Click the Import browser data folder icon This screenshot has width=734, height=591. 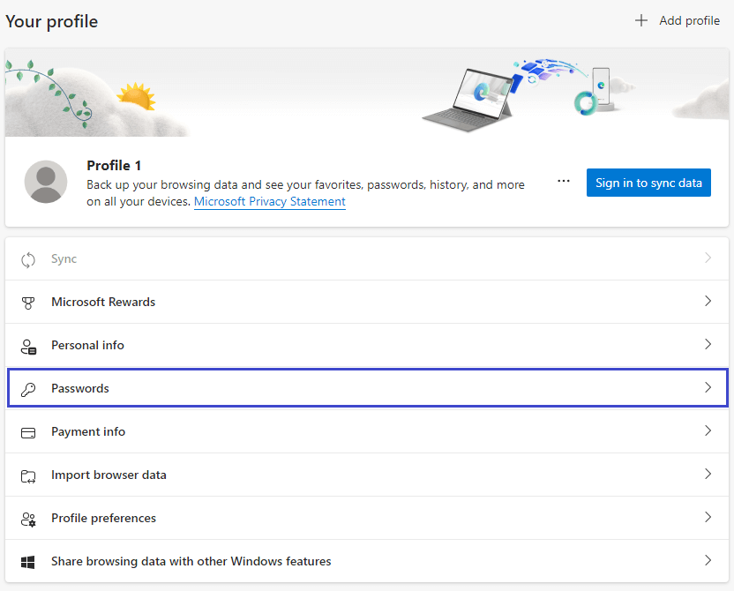(28, 476)
